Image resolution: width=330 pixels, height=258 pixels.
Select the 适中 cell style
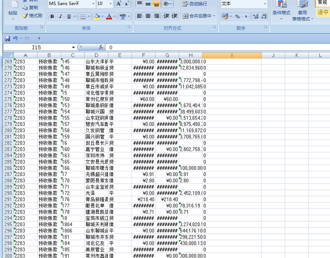323,12
